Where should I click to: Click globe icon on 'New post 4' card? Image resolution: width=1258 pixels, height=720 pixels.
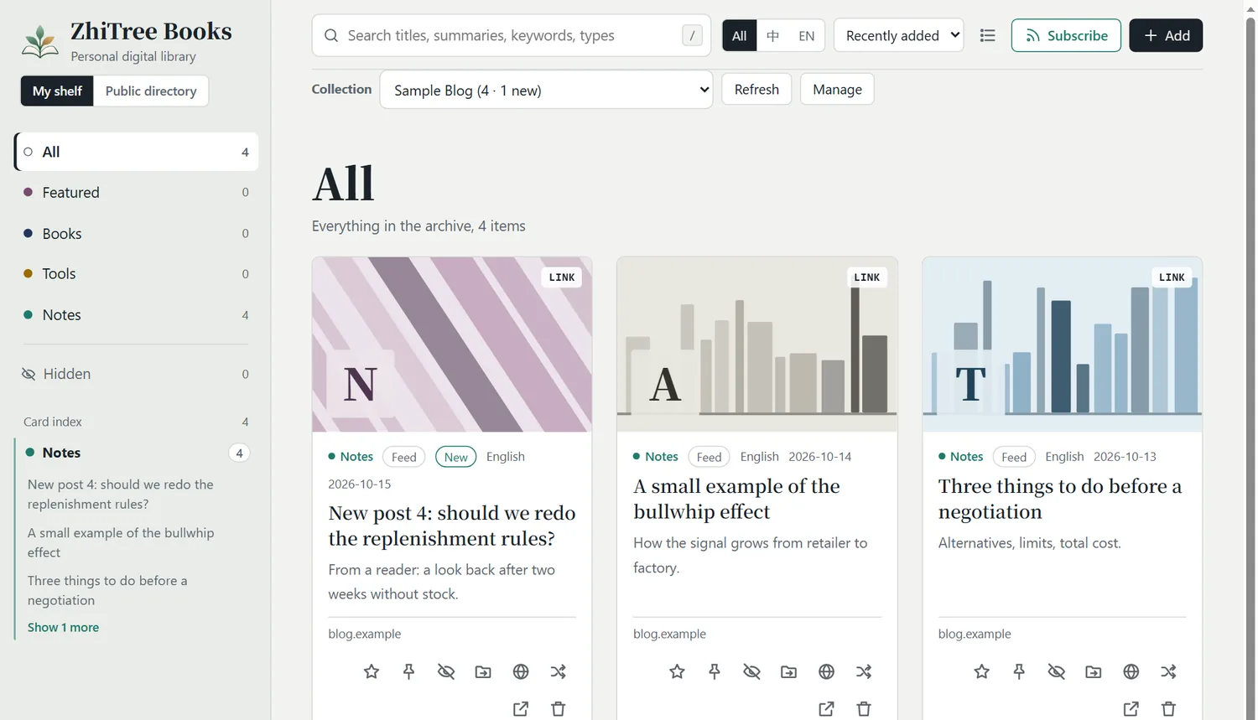coord(521,671)
